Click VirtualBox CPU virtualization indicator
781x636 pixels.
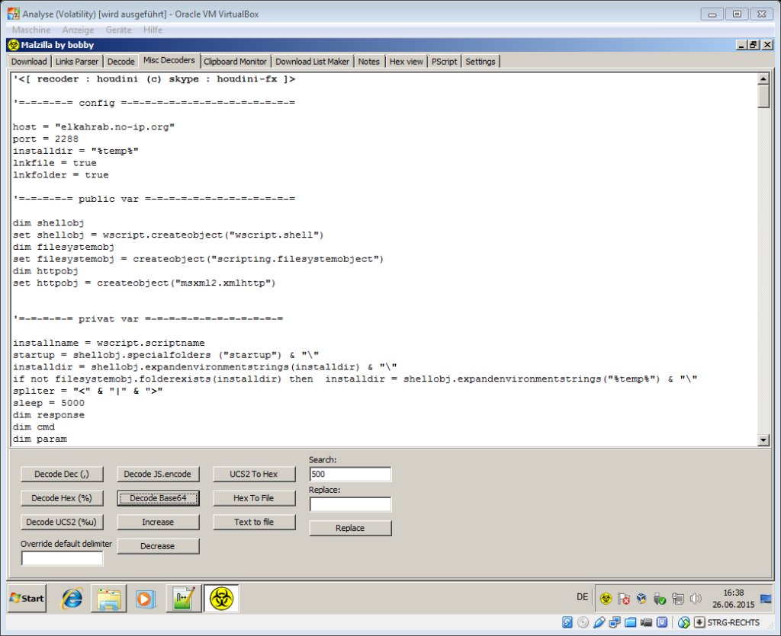click(x=662, y=622)
